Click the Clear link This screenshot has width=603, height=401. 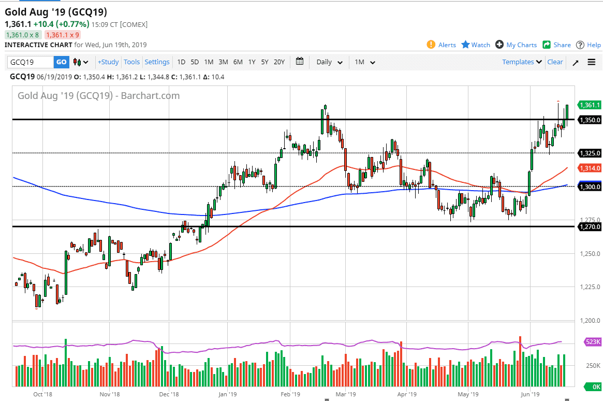coord(555,62)
